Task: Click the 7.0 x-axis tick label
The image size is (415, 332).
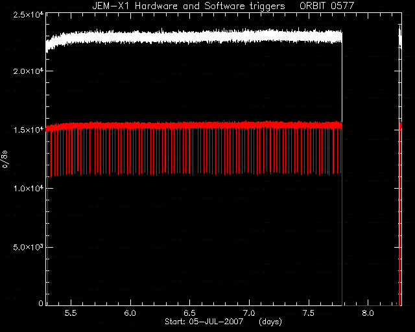Action: coord(249,313)
